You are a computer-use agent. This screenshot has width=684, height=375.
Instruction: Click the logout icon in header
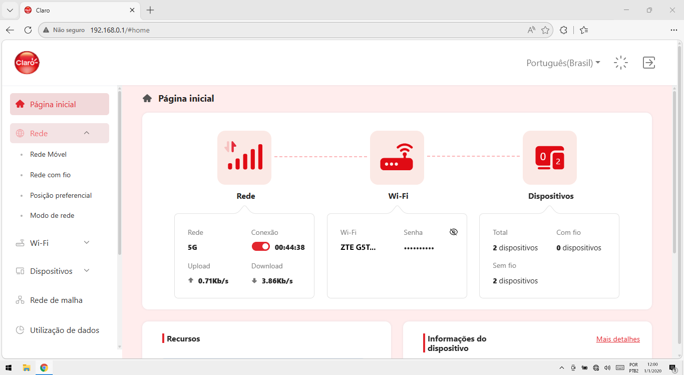649,63
